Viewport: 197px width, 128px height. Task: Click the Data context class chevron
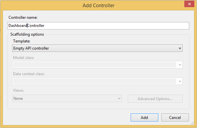[x=180, y=81]
